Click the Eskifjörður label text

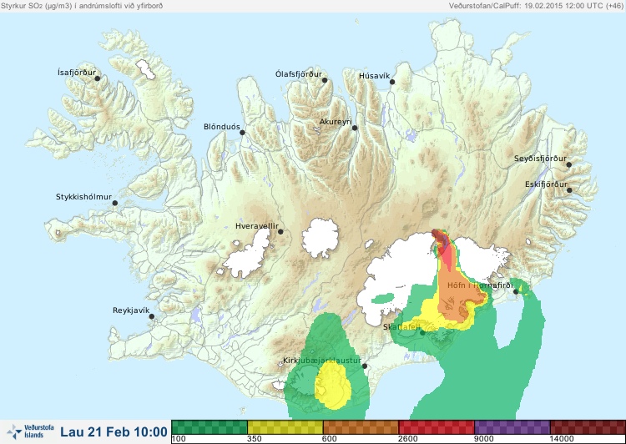pos(546,184)
